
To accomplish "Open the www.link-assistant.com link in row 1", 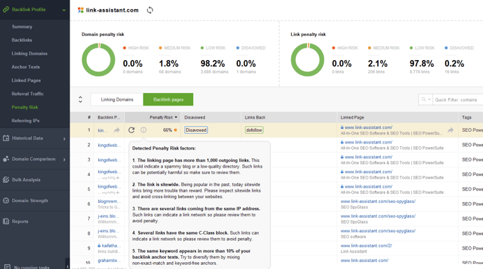I will (368, 128).
